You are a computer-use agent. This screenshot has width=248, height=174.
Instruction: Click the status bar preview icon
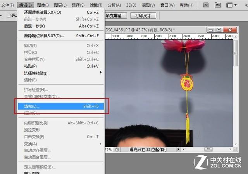[117, 150]
